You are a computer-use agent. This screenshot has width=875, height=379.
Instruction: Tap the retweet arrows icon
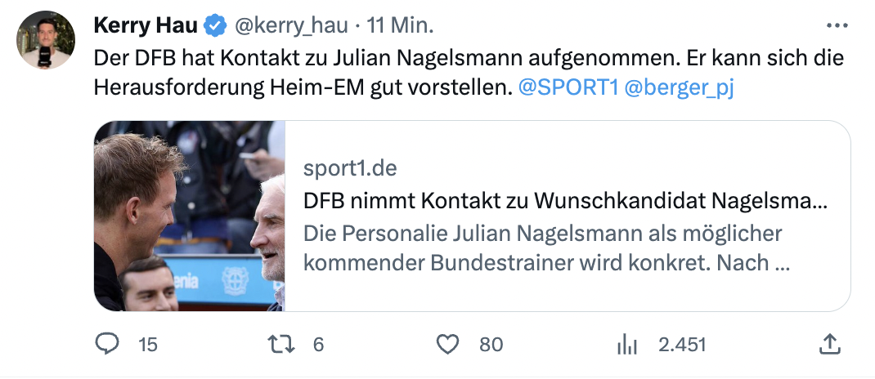pos(281,345)
